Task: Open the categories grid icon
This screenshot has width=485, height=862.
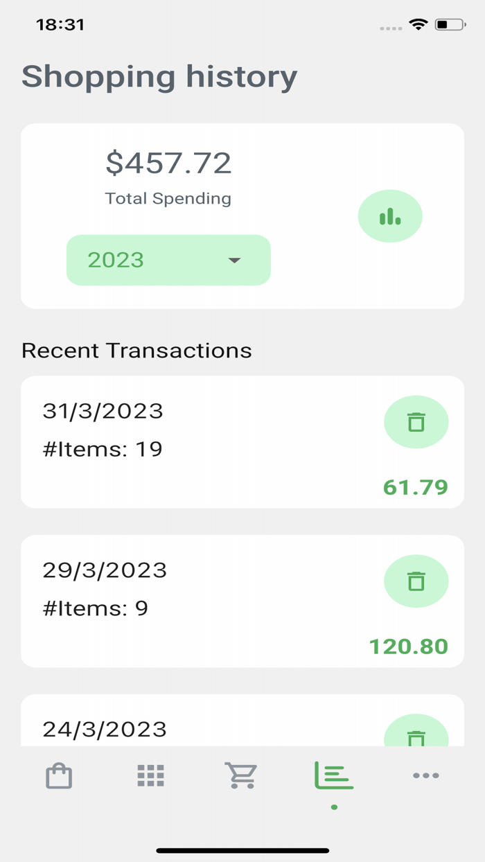Action: 150,775
